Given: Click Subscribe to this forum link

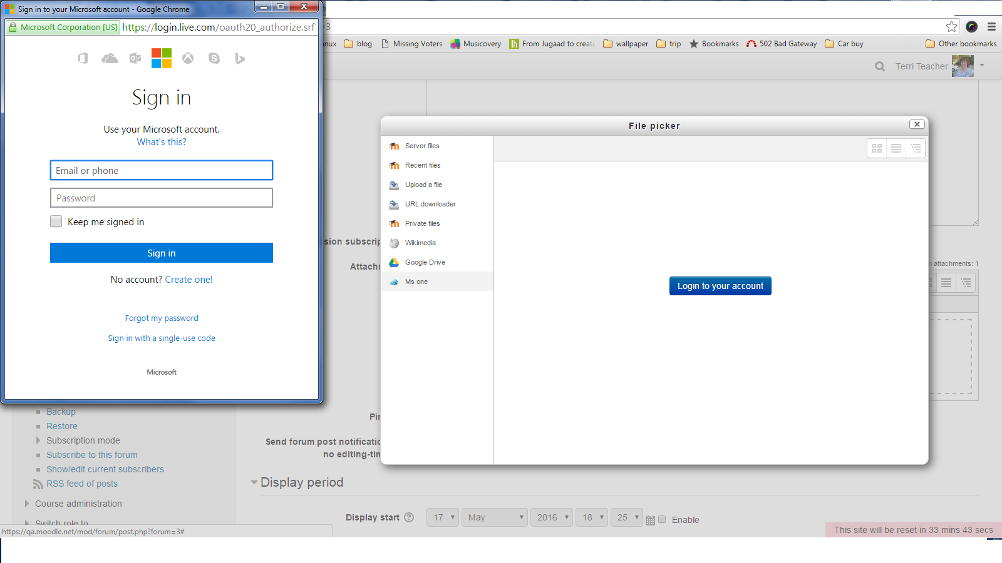Looking at the screenshot, I should (x=92, y=455).
